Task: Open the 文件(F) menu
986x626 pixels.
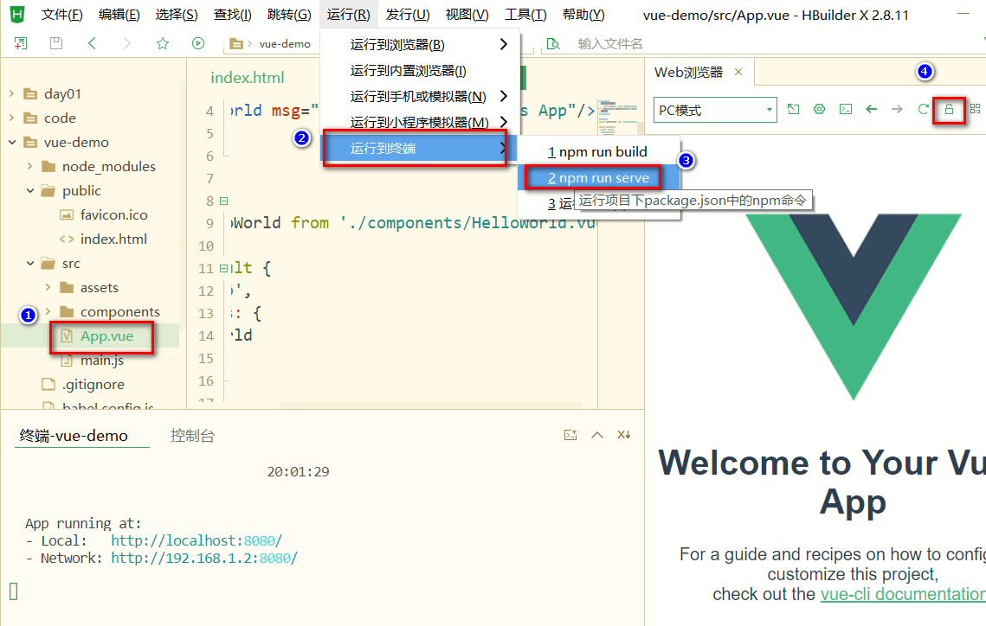Action: [x=61, y=15]
